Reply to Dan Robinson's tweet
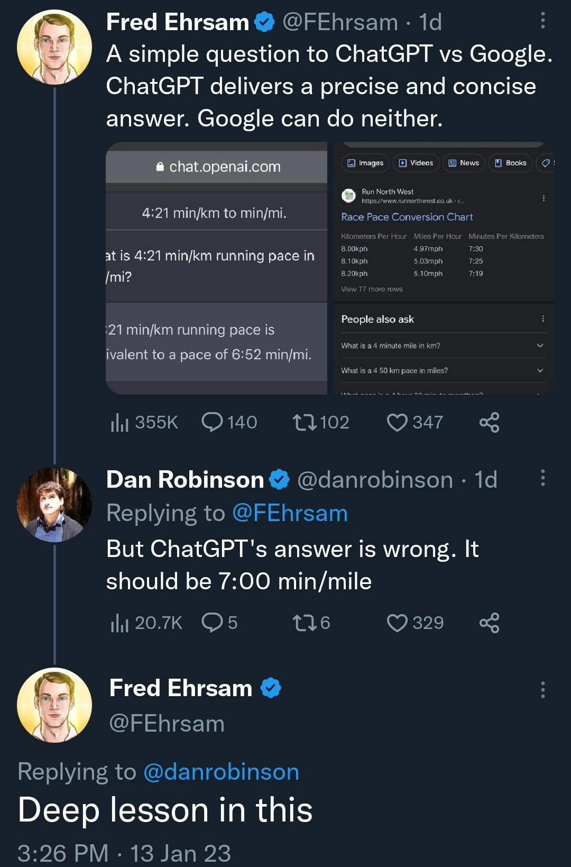 (213, 623)
